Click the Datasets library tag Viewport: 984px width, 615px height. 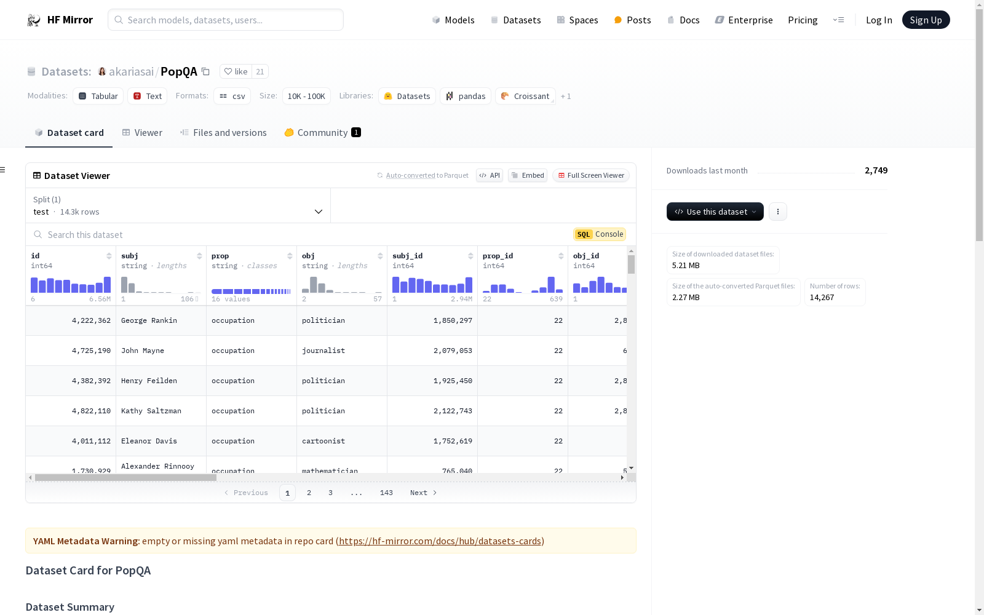point(407,96)
